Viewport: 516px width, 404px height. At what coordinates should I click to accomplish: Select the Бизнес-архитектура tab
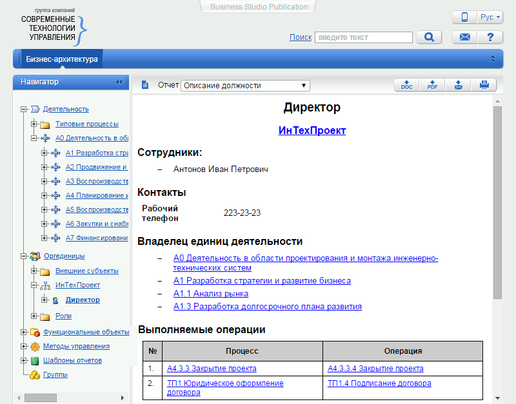click(x=62, y=59)
